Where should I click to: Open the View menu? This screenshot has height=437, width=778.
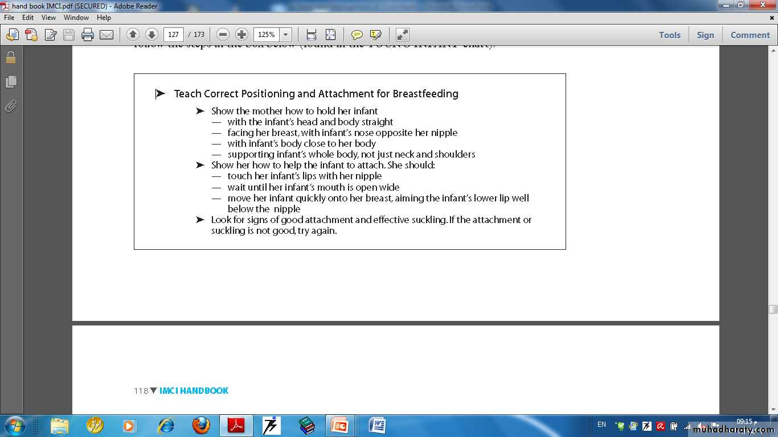click(48, 18)
